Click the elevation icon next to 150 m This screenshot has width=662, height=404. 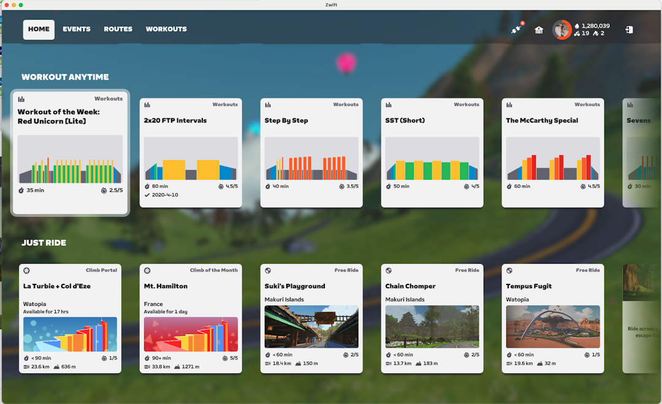coord(298,364)
